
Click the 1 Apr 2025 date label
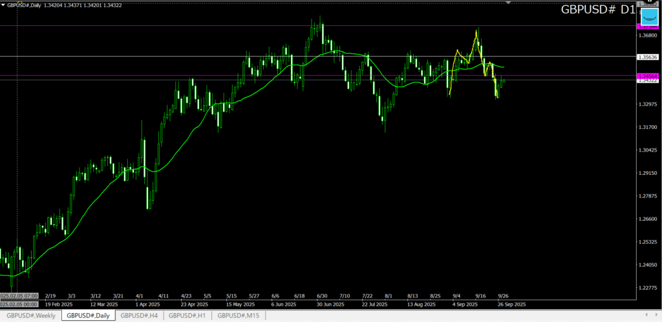[145, 304]
